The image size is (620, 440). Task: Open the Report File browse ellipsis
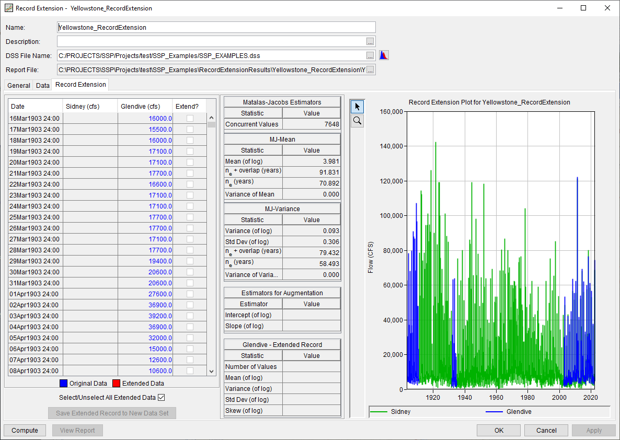[x=370, y=69]
